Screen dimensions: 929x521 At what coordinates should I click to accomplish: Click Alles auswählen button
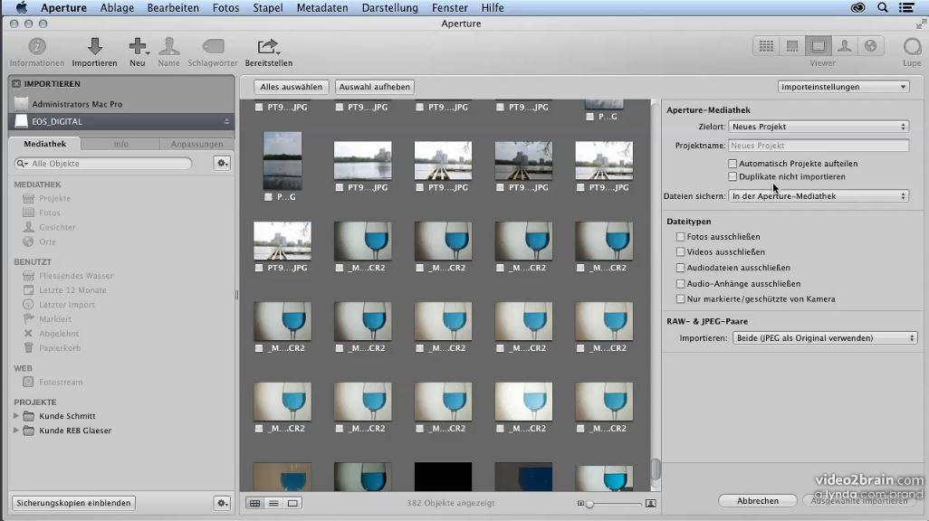(291, 87)
